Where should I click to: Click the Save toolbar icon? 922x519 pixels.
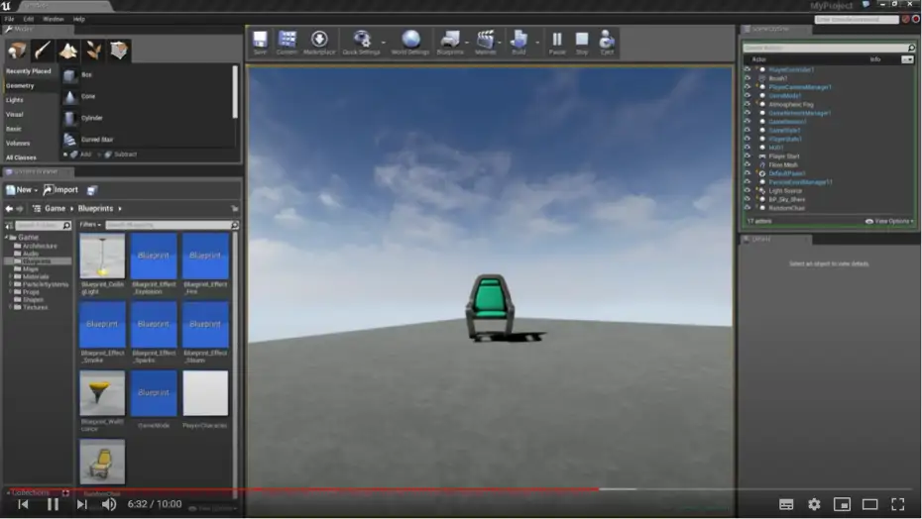click(260, 42)
